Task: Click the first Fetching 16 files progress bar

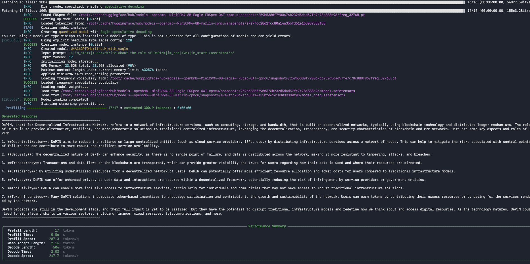Action: [x=256, y=2]
